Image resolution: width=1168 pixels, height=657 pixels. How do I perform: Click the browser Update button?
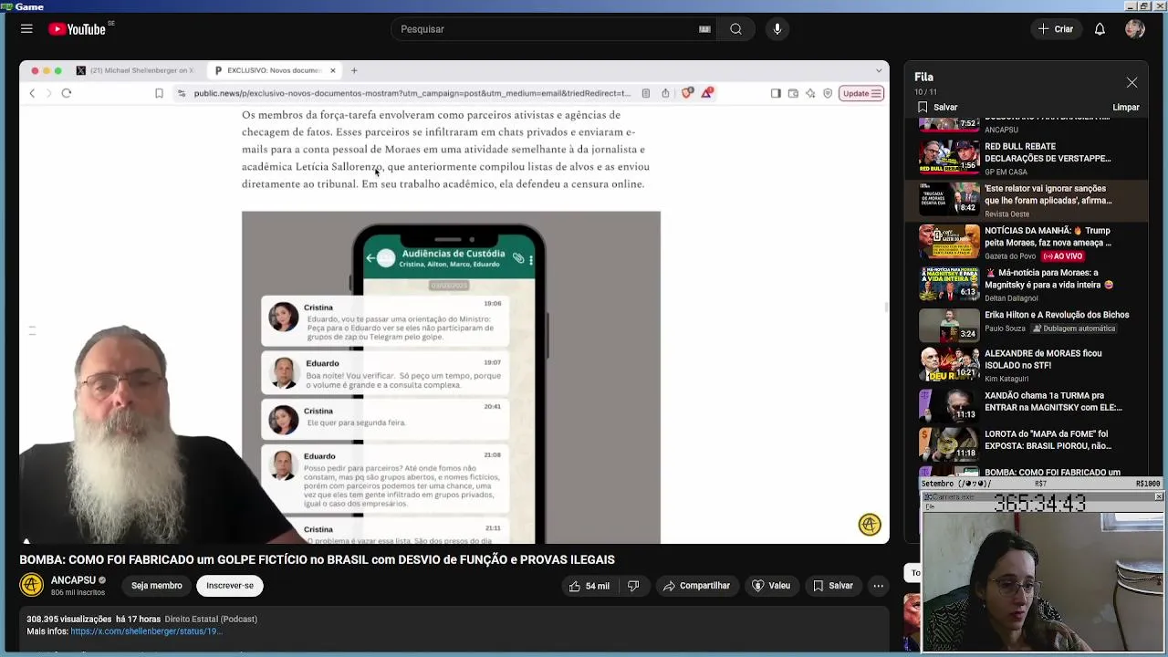[861, 93]
